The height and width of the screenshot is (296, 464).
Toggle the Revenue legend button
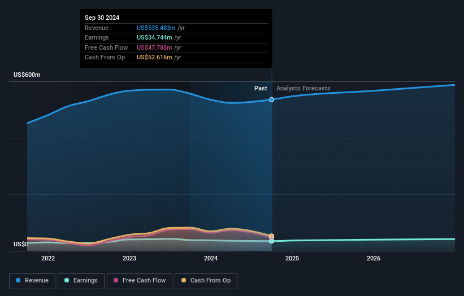pyautogui.click(x=32, y=281)
